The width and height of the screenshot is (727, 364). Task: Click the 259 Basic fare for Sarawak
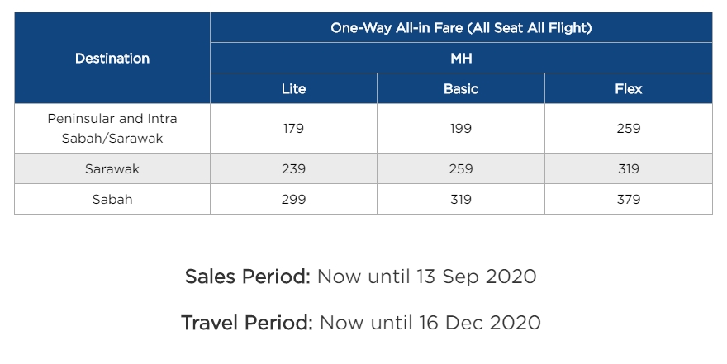pyautogui.click(x=461, y=168)
